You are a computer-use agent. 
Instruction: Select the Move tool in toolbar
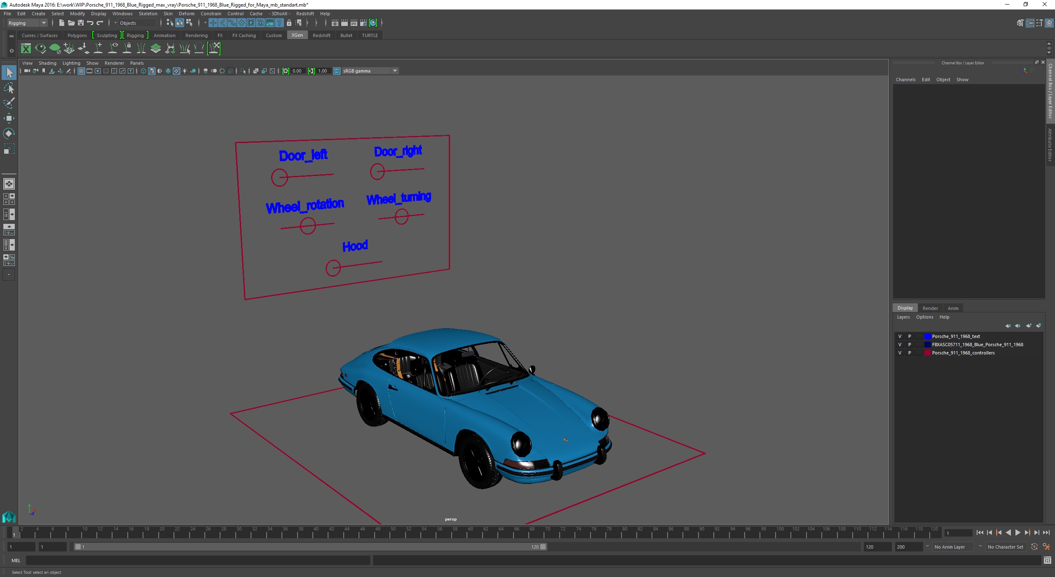click(9, 118)
